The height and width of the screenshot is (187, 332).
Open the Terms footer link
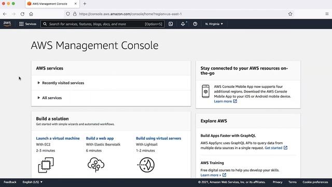293,182
